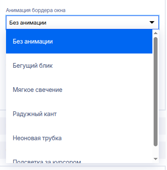Click the dropdown list scrollbar thumb
This screenshot has width=167, height=170.
click(155, 92)
